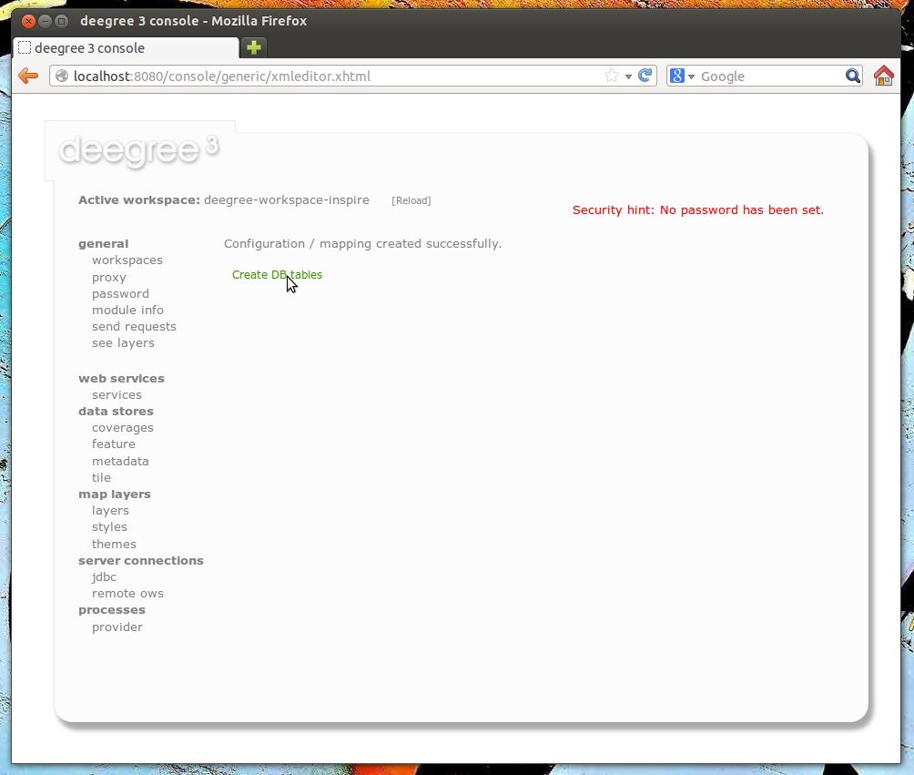Click inside the Google search box
914x775 pixels.
click(x=769, y=76)
